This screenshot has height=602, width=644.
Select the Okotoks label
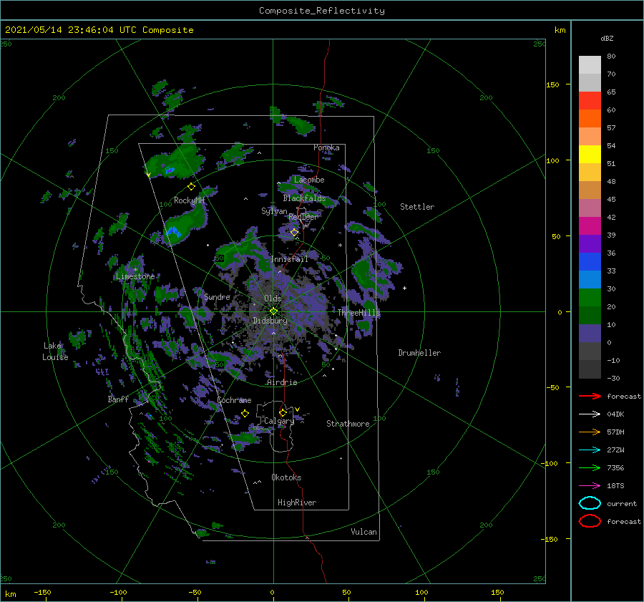coord(286,477)
